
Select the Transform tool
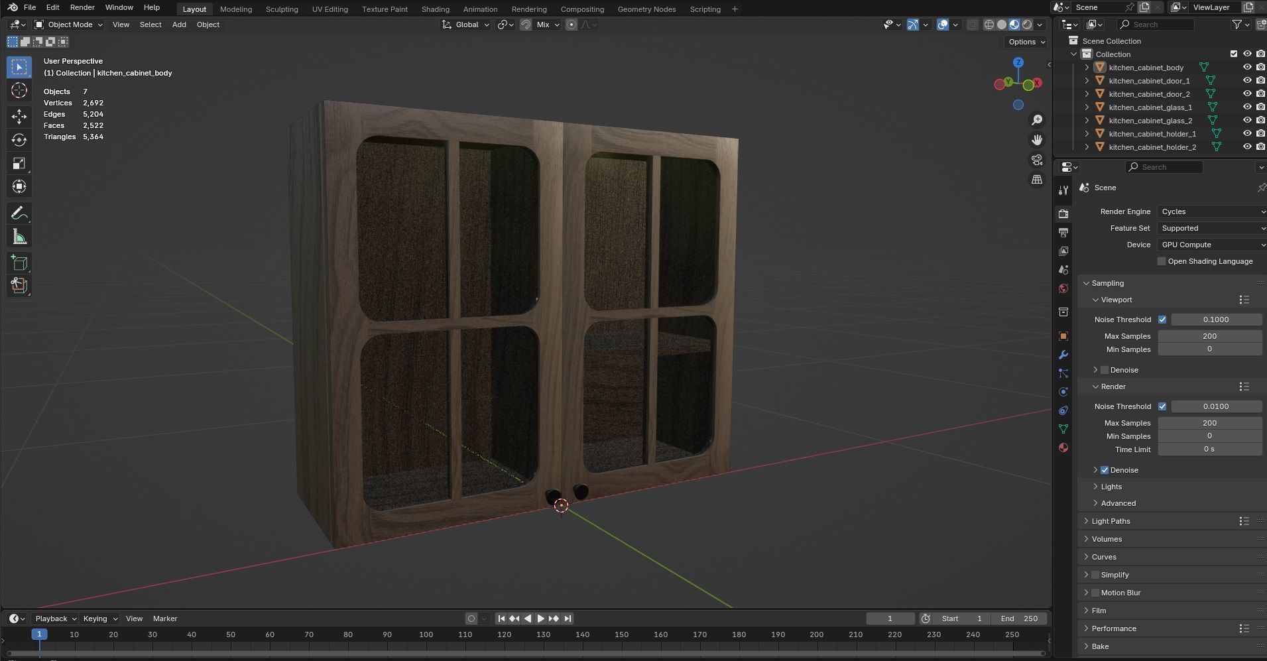click(x=19, y=186)
